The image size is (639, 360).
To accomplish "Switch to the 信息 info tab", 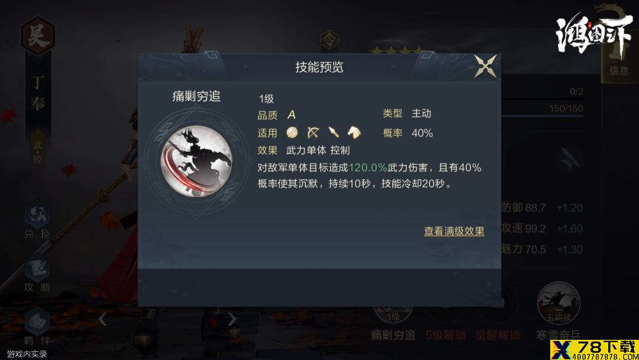I will (x=619, y=61).
